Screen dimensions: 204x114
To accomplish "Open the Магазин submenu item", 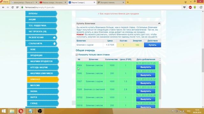I will [43, 85].
